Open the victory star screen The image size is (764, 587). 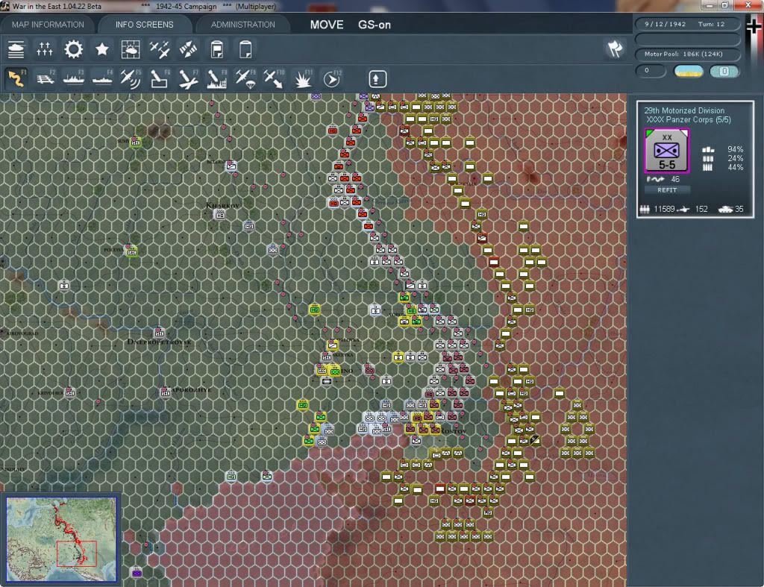(101, 49)
